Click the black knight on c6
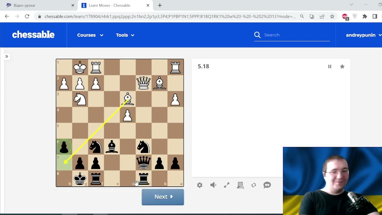The height and width of the screenshot is (215, 382). pos(144,147)
